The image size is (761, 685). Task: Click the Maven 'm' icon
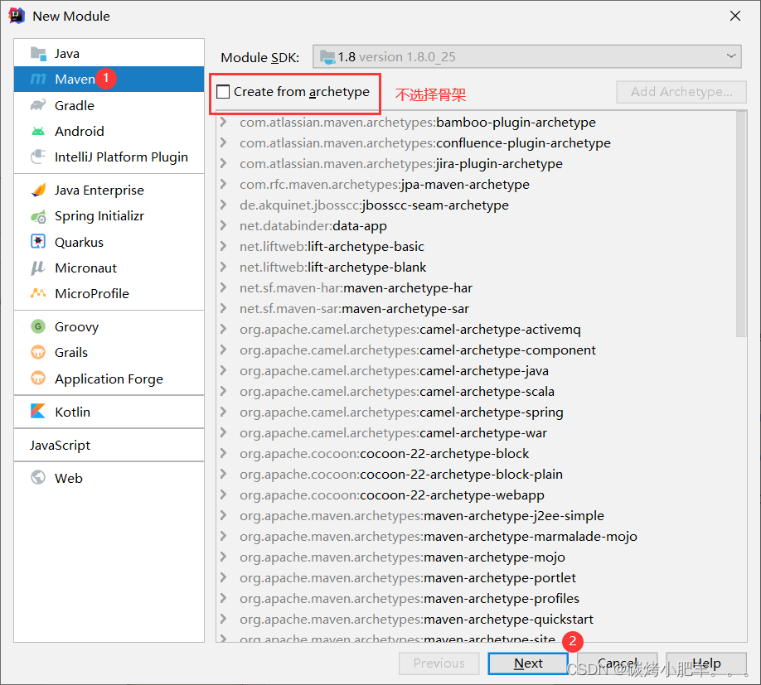38,79
